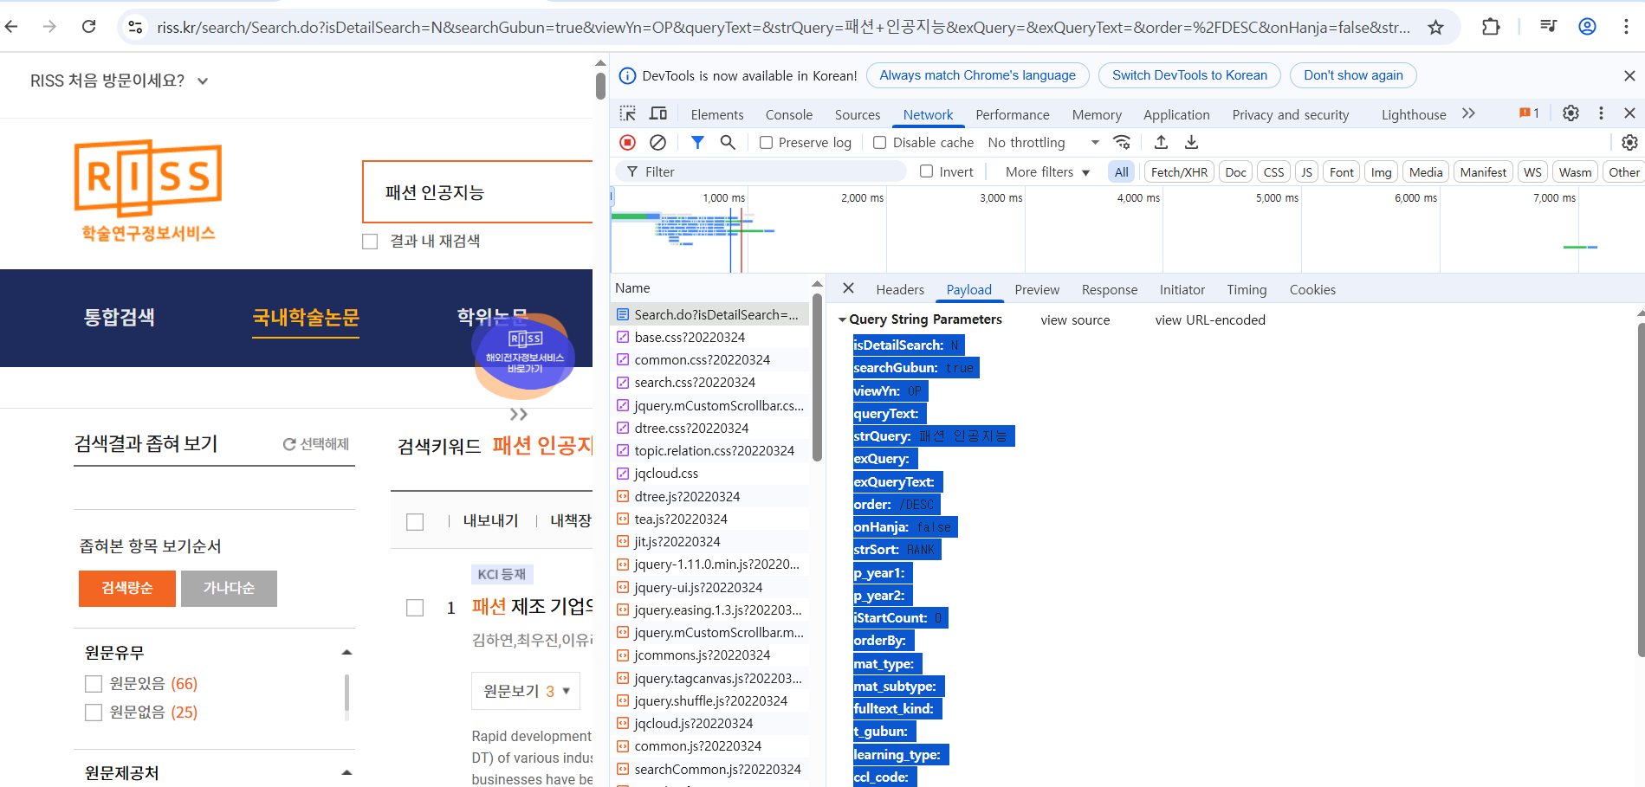Click the browser back arrow
Screen dimensions: 1645x787
11,27
